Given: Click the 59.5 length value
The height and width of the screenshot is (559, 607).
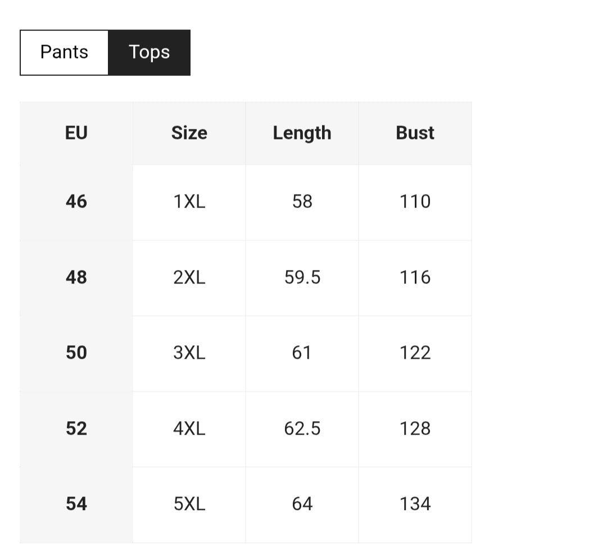Looking at the screenshot, I should pos(302,277).
